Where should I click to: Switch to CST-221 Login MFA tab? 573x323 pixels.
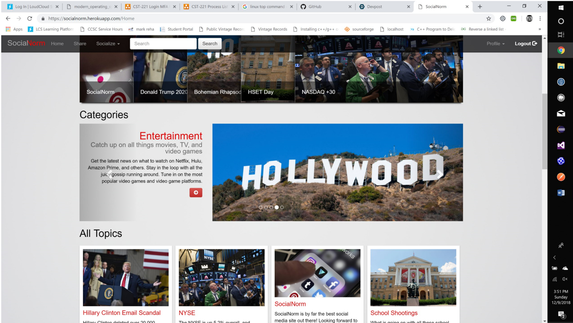click(150, 7)
